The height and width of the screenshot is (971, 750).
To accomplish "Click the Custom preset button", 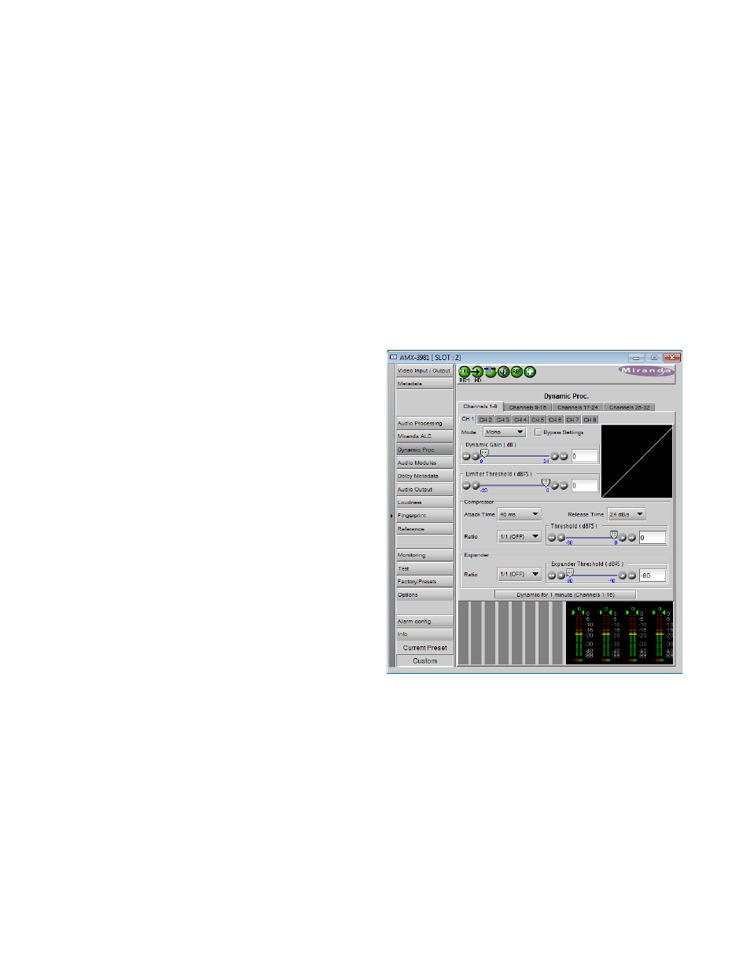I will click(x=425, y=661).
